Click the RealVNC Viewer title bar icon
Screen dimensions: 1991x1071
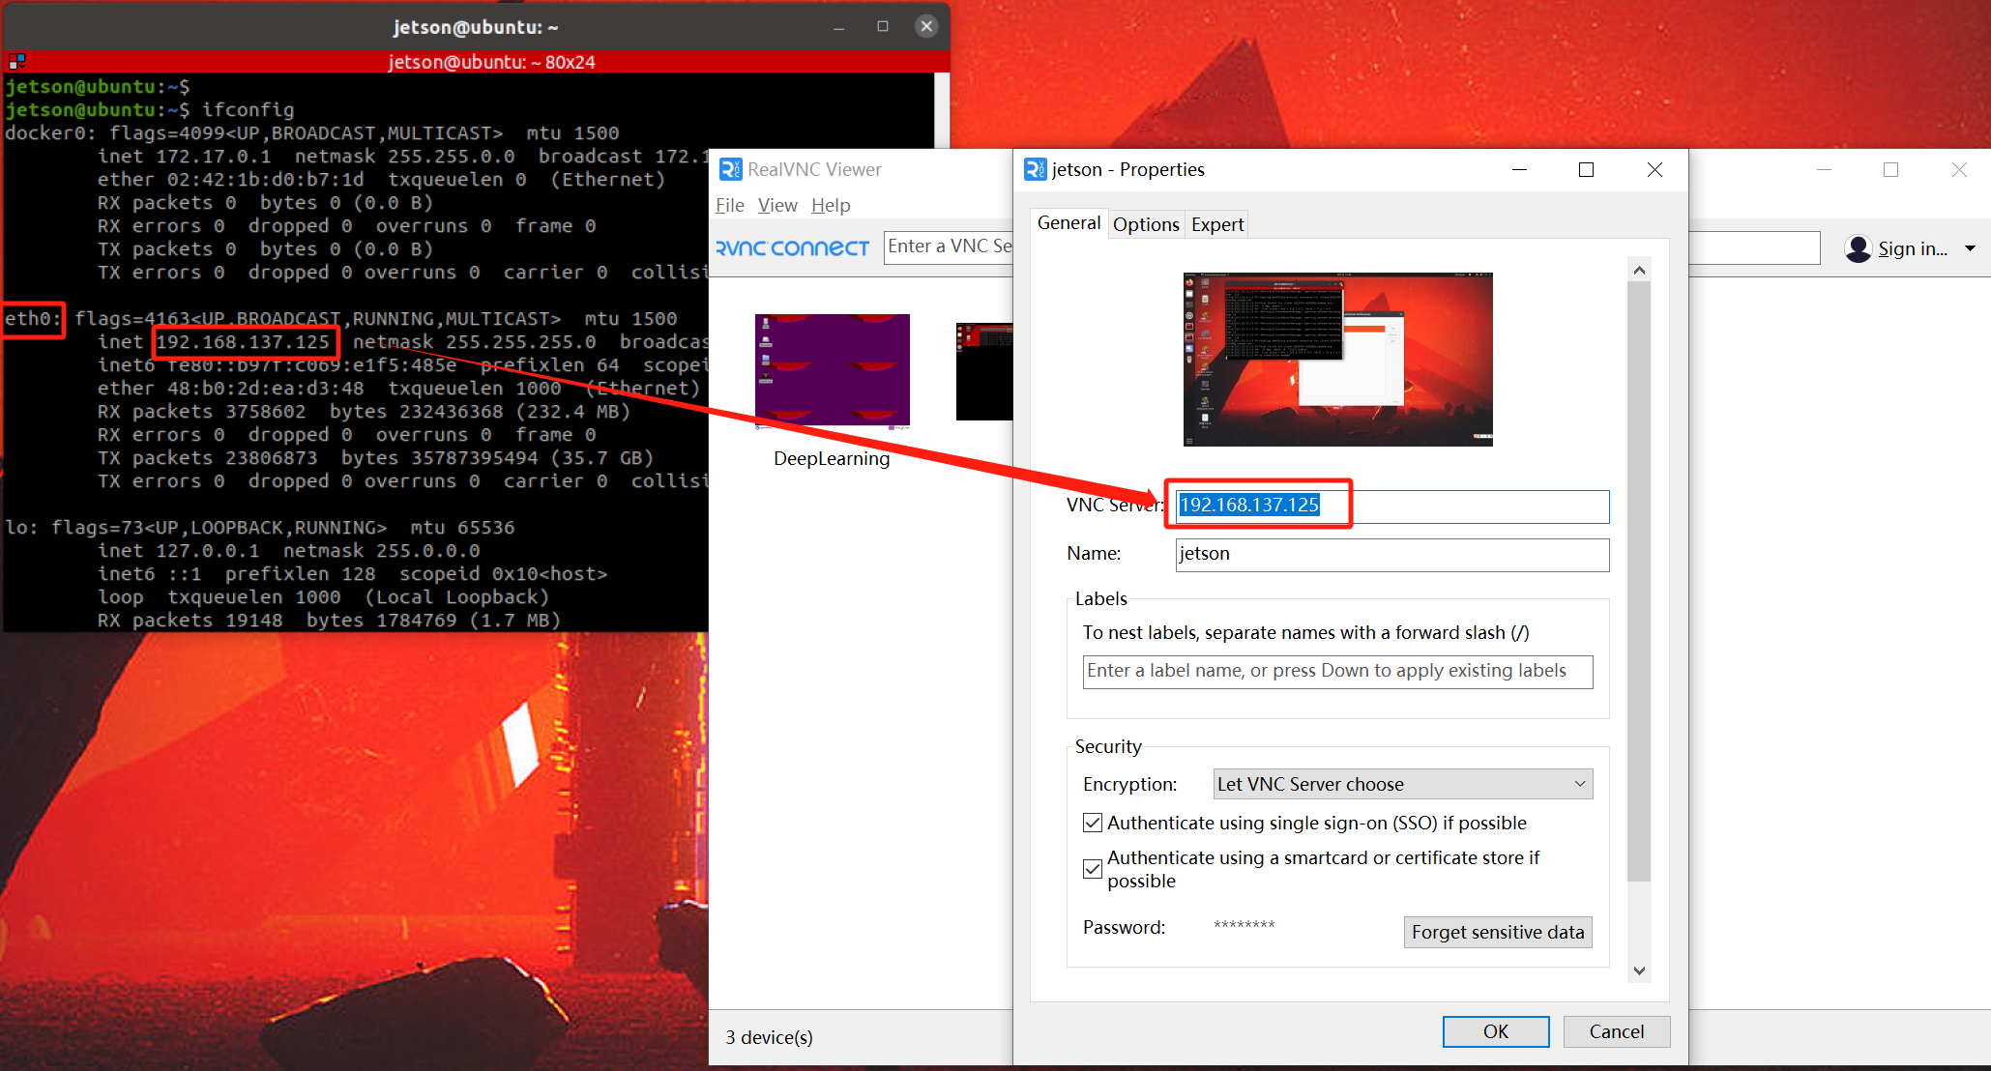[731, 169]
